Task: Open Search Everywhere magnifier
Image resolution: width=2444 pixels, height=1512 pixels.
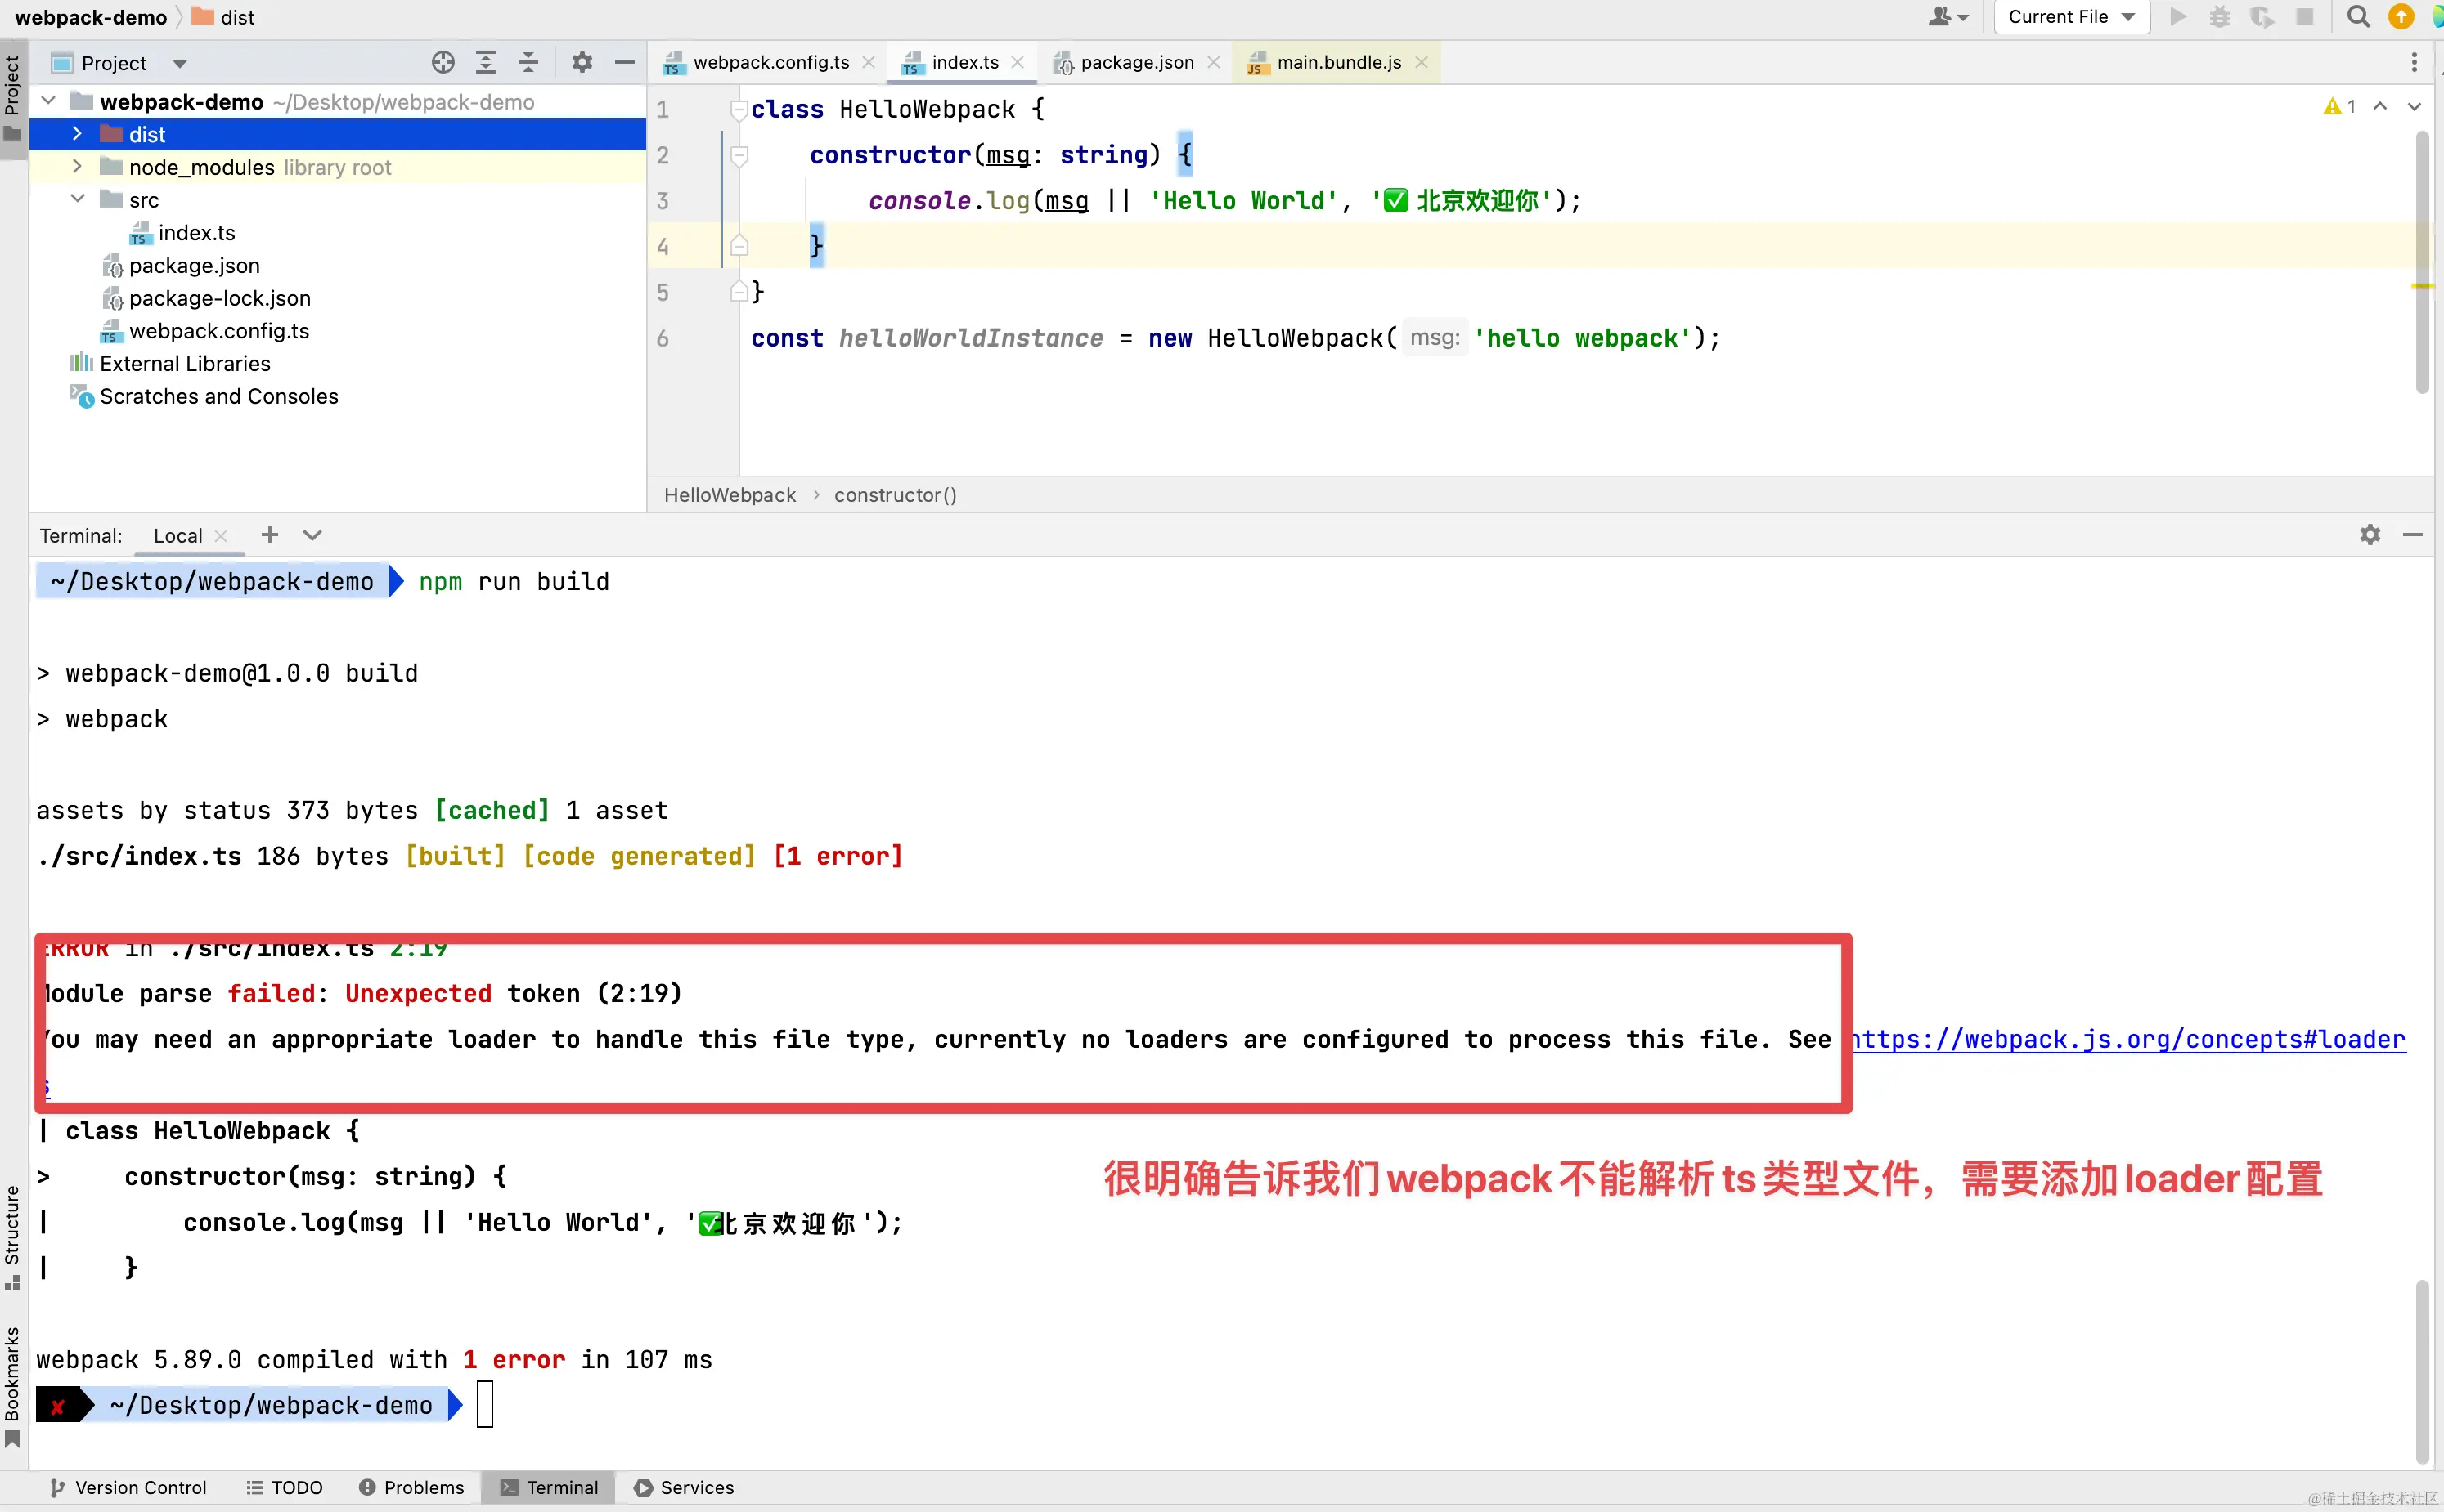Action: [x=2359, y=17]
